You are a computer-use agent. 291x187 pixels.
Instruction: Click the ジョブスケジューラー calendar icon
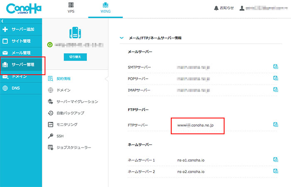(x=50, y=147)
